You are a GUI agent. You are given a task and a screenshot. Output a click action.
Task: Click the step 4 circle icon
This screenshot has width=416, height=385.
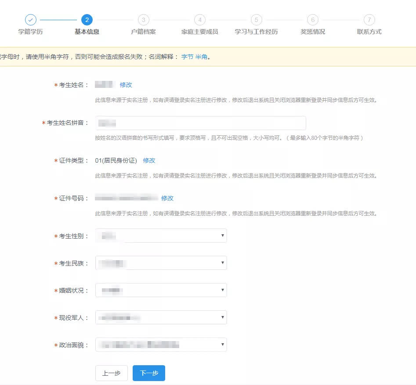coord(199,20)
